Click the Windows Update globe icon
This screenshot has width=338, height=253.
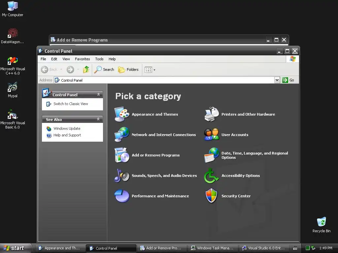click(49, 129)
